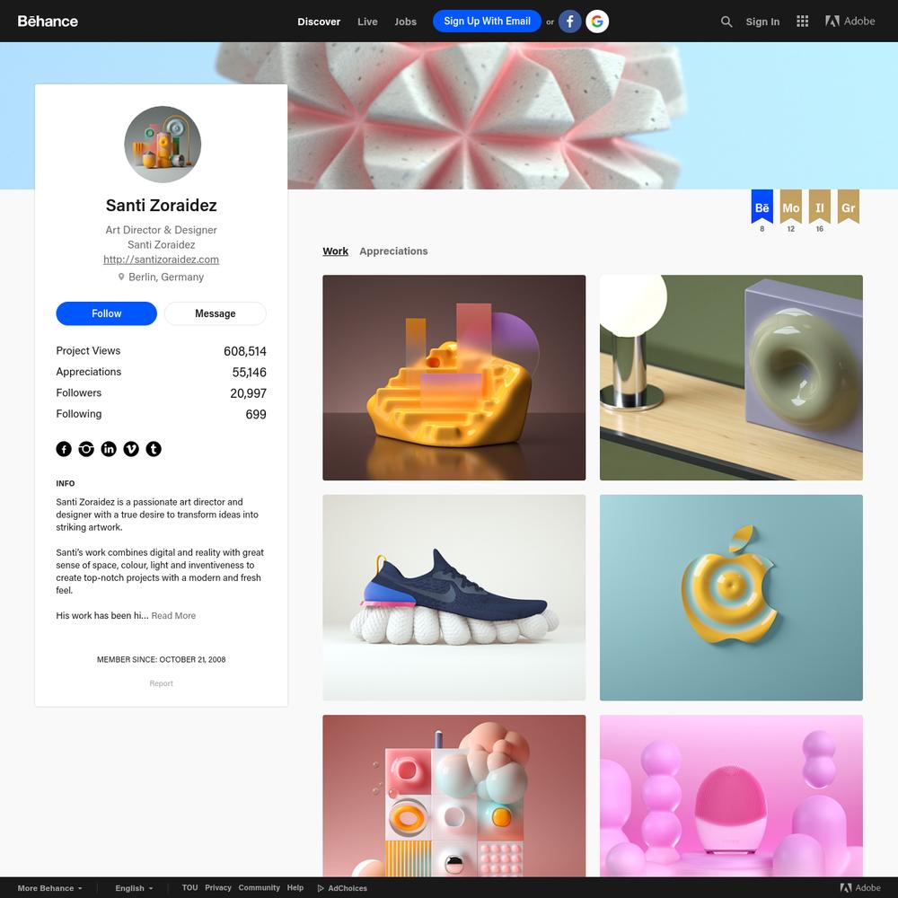Expand the More Behance footer menu
This screenshot has height=898, width=898.
(x=49, y=888)
